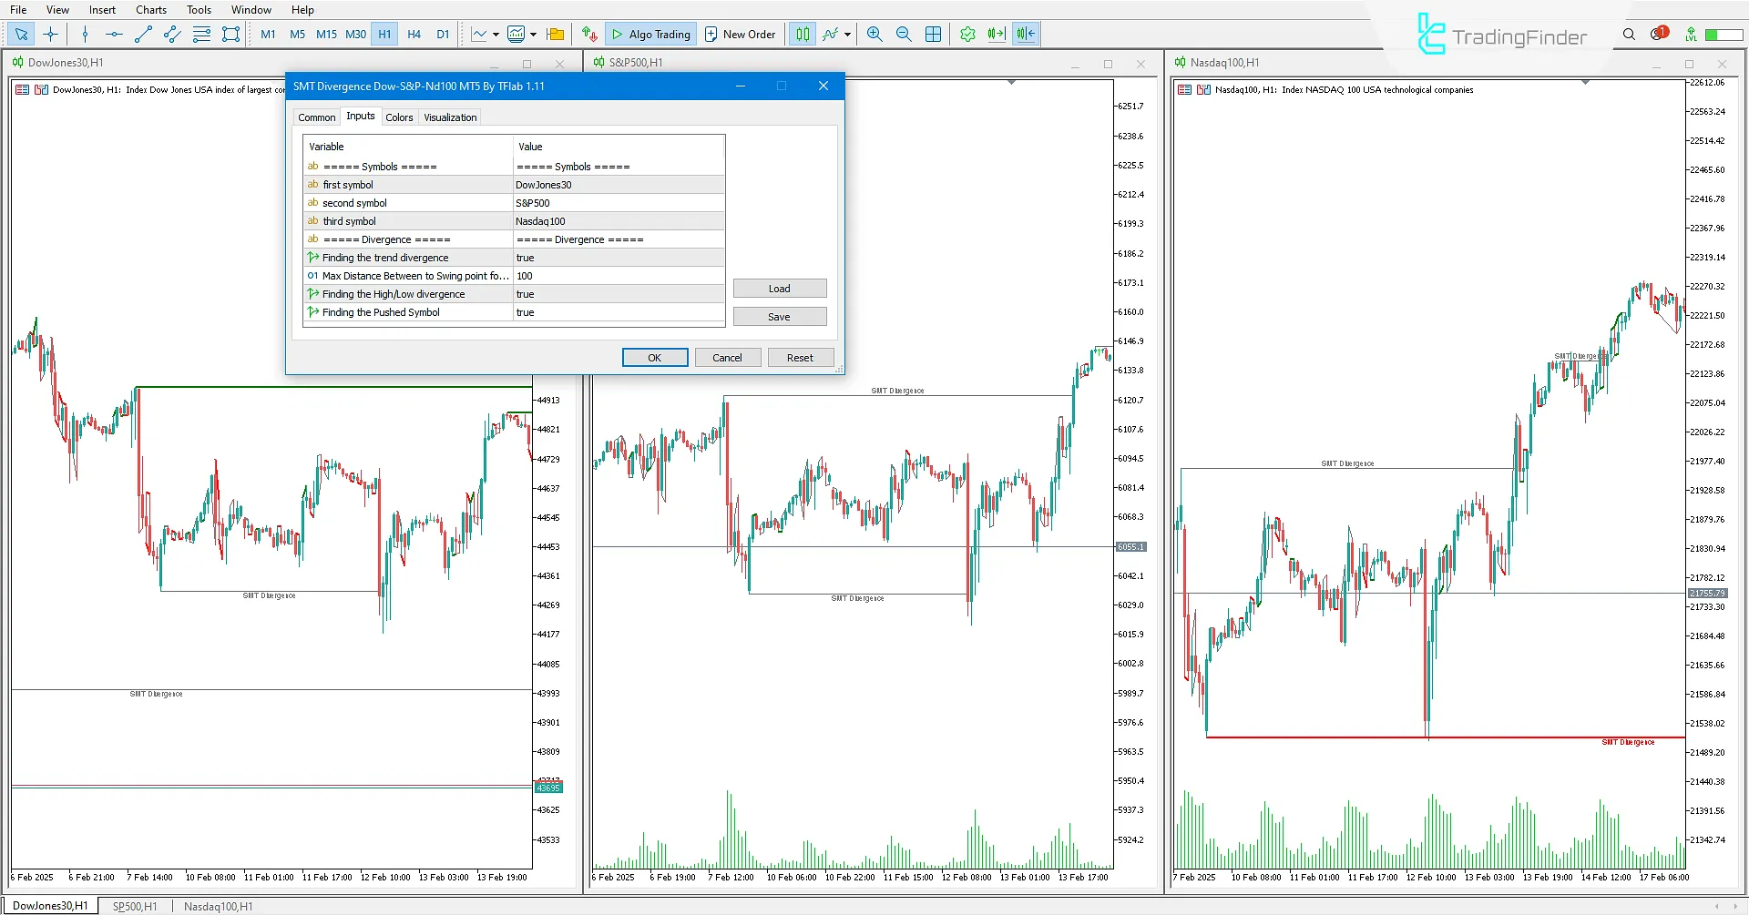The image size is (1749, 915).
Task: Choose the rectangle shapes tool
Action: 230,34
